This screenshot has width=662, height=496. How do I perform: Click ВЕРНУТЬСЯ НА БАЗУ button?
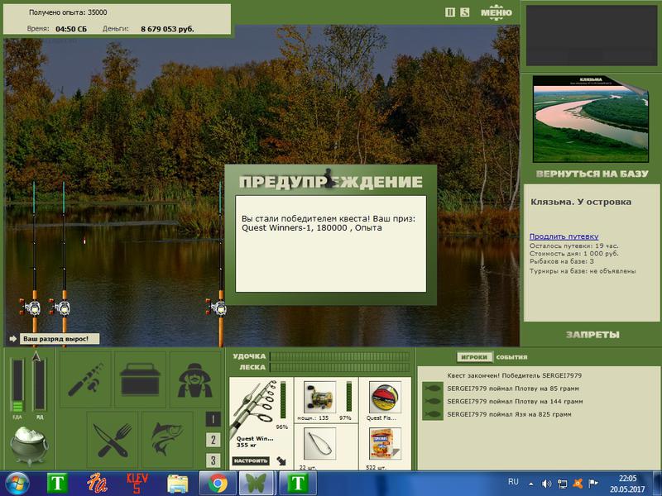tap(592, 174)
